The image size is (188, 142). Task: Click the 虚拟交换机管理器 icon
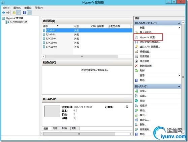[x=136, y=42]
